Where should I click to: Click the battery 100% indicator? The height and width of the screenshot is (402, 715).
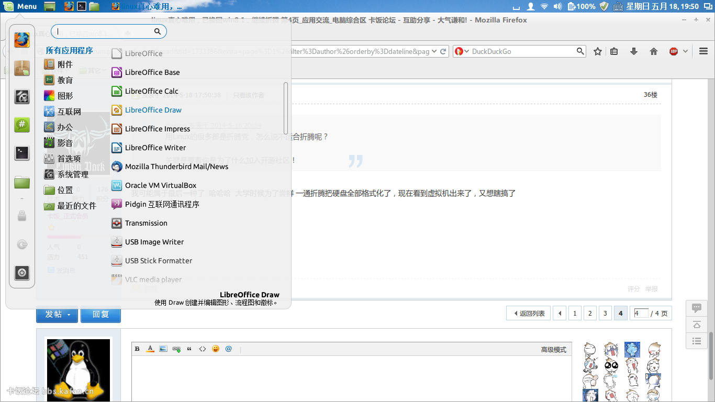pos(581,6)
